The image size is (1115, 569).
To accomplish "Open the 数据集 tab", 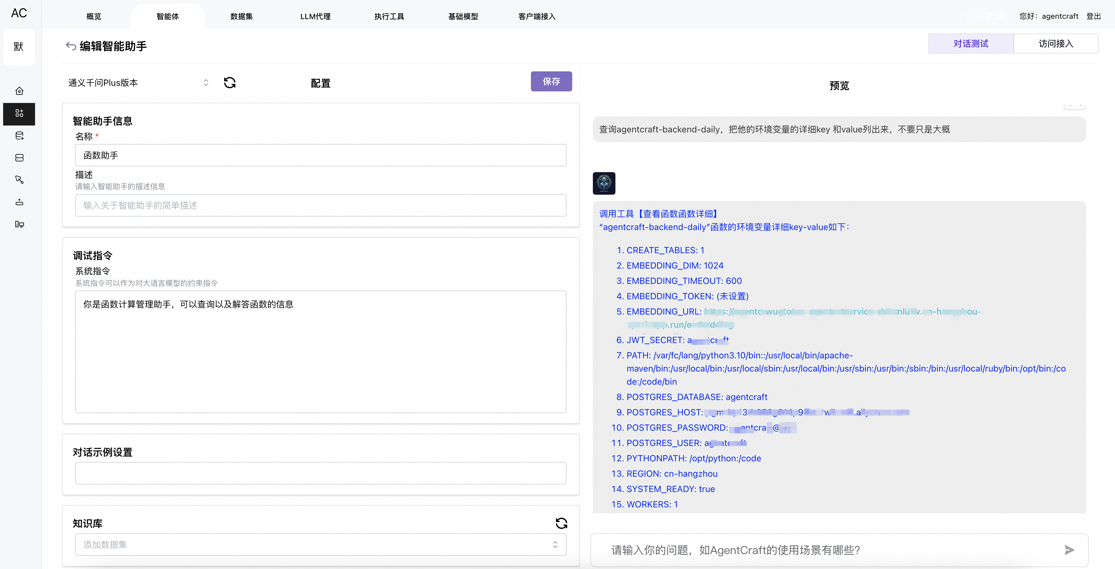I will click(x=242, y=17).
